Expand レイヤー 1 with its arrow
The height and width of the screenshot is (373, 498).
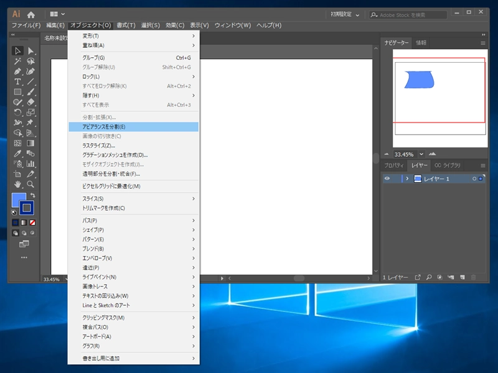pyautogui.click(x=407, y=178)
